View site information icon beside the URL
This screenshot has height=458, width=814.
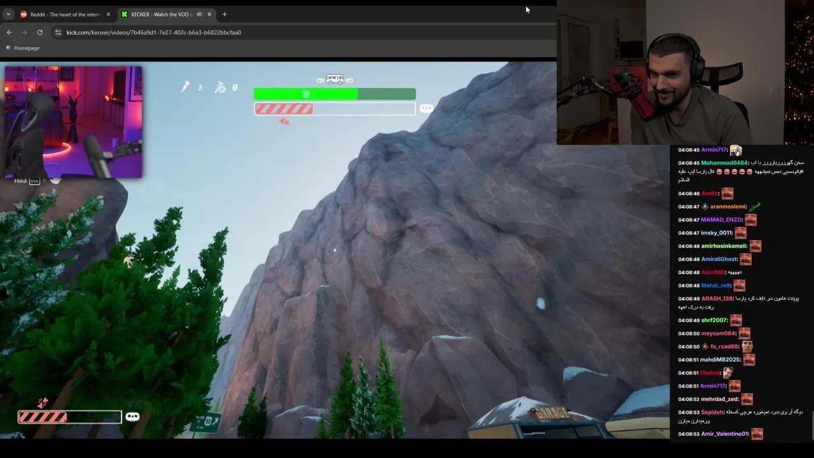click(x=58, y=32)
